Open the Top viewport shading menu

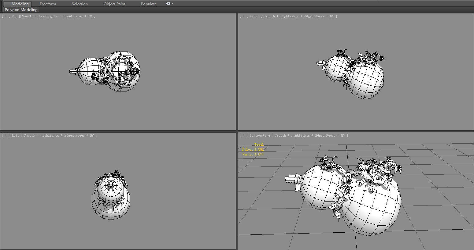[x=57, y=16]
